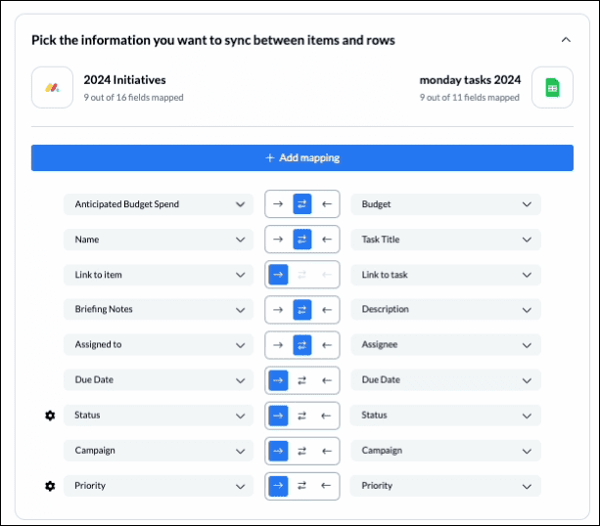Open settings gear for Status mapping
Screen dimensions: 600x526
(50, 416)
